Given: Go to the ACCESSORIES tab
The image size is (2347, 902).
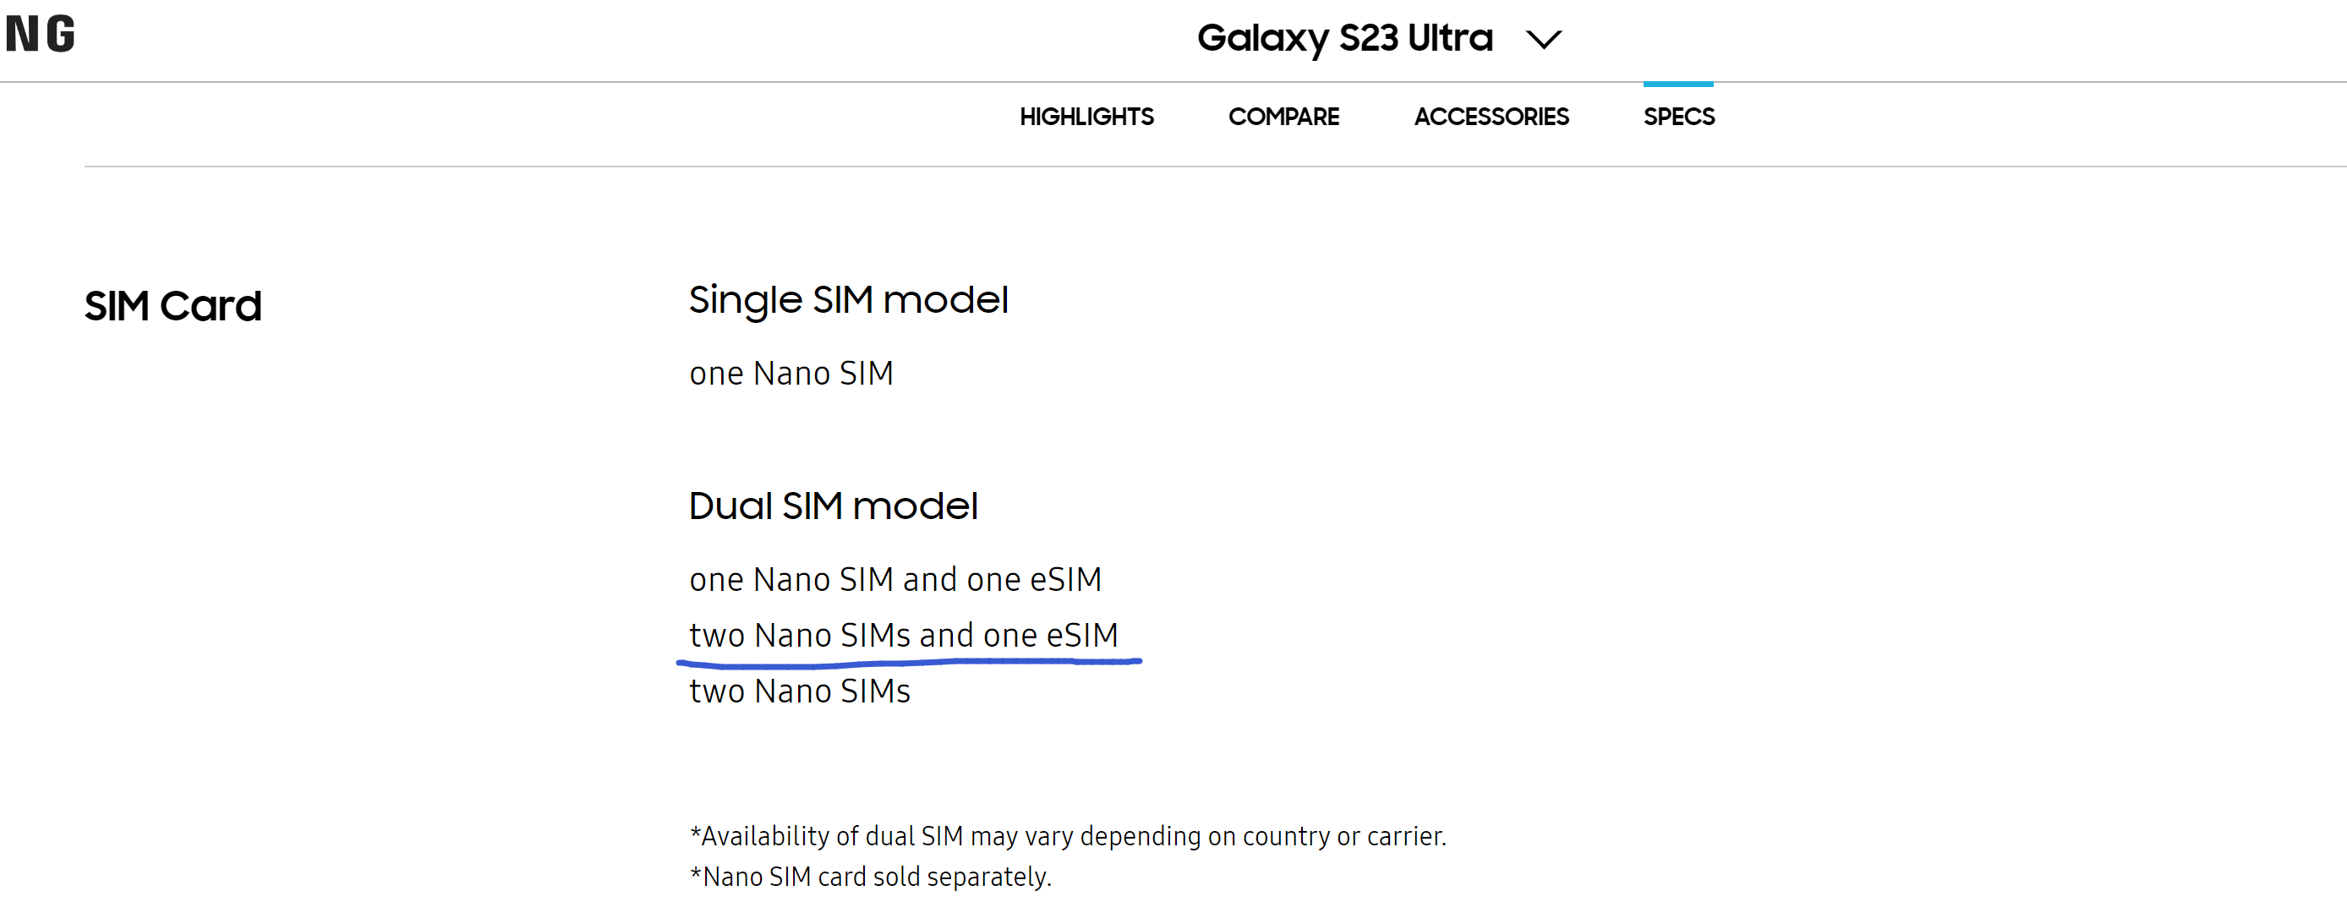Looking at the screenshot, I should (1491, 117).
